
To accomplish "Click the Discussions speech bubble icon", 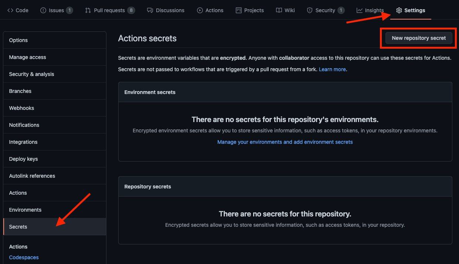I will (x=150, y=10).
